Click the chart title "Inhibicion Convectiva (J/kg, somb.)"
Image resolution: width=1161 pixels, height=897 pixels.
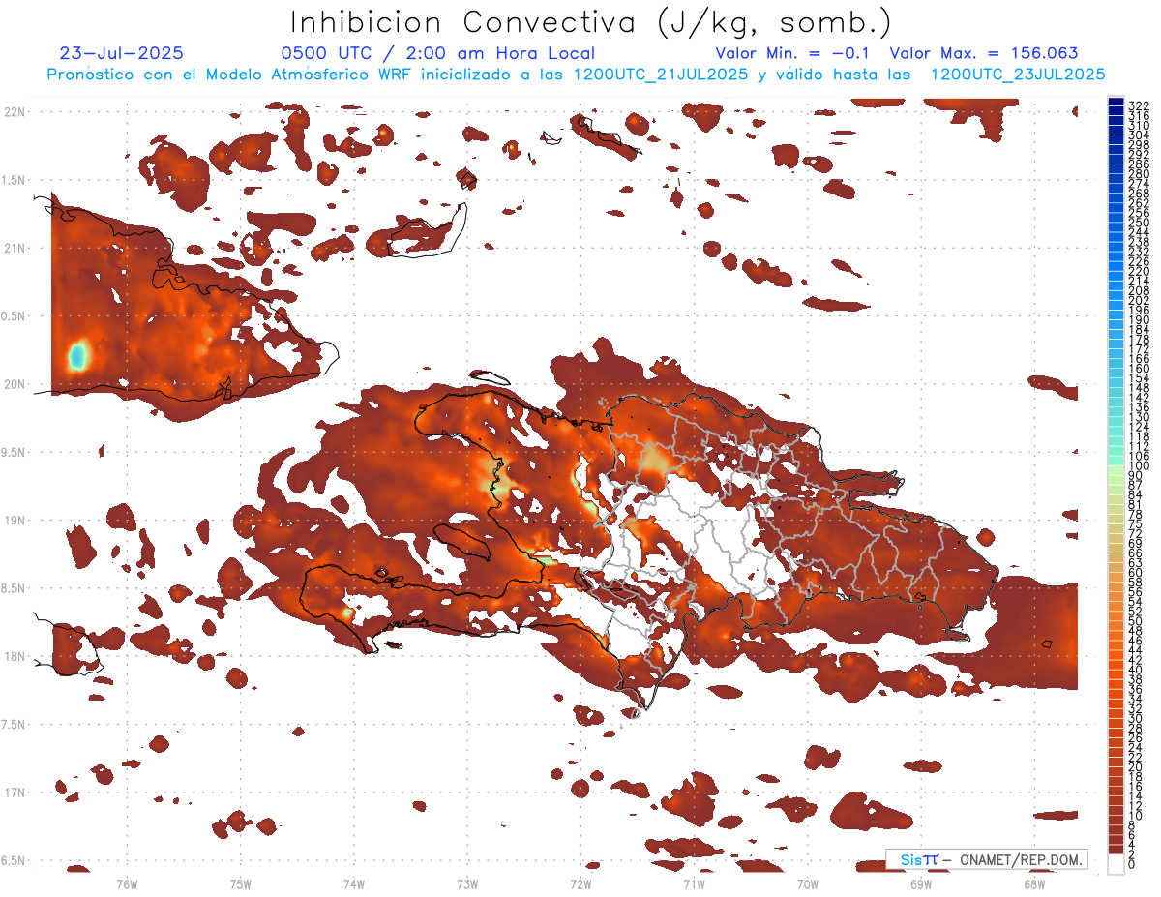tap(591, 22)
